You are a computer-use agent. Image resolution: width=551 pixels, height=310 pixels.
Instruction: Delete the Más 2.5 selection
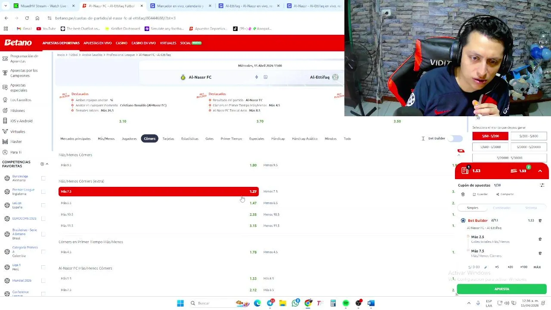coord(540,239)
